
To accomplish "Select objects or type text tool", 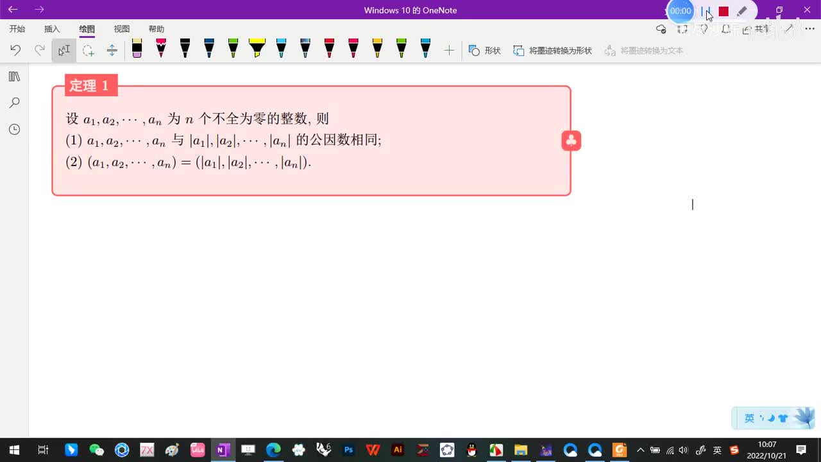I will click(x=63, y=50).
